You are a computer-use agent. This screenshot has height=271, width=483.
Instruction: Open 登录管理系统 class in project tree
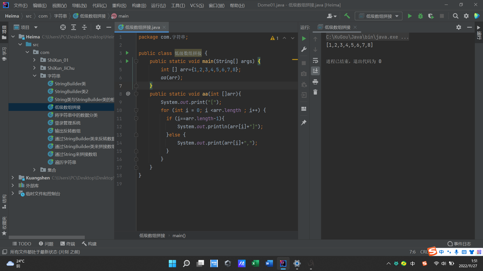67,123
